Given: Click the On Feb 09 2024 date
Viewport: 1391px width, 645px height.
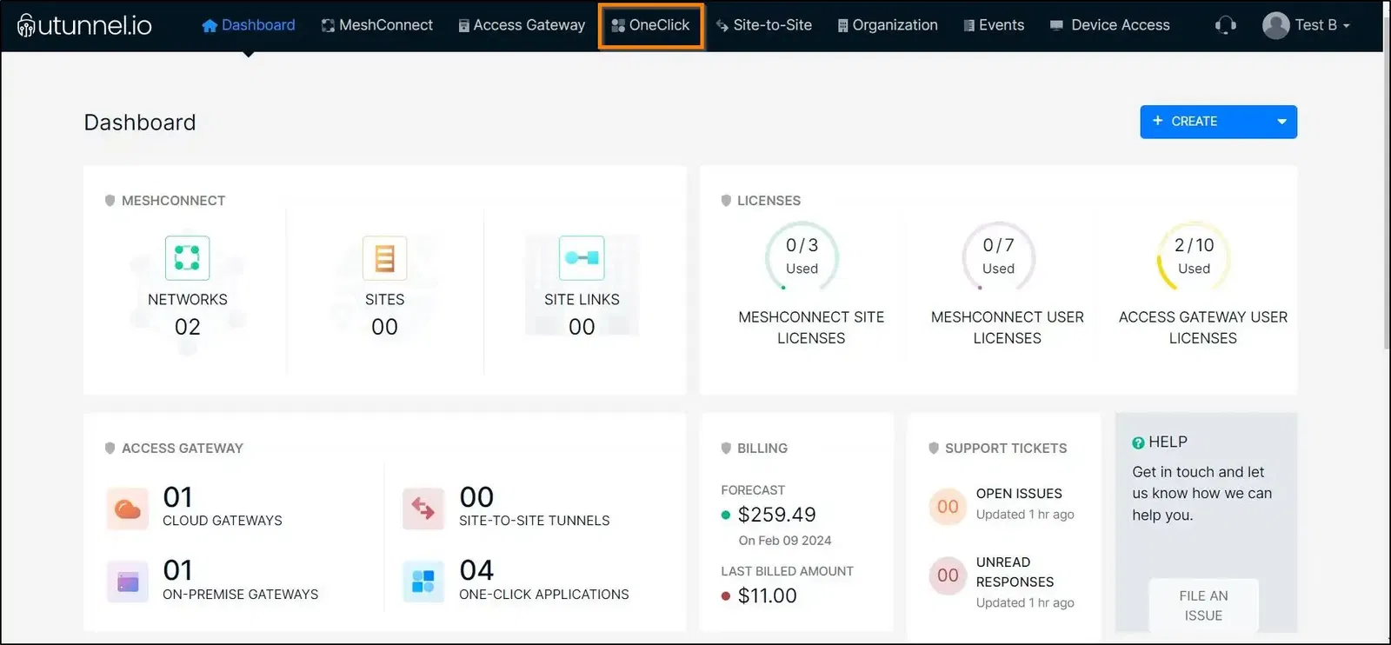Looking at the screenshot, I should (784, 541).
